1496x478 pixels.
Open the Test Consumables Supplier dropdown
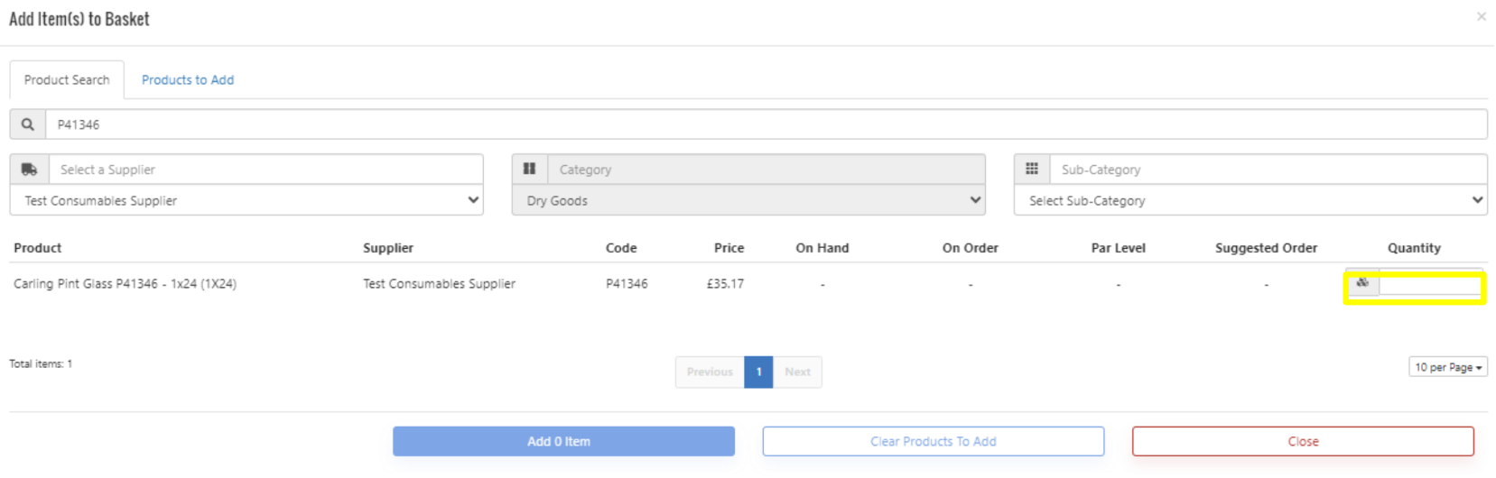(246, 200)
